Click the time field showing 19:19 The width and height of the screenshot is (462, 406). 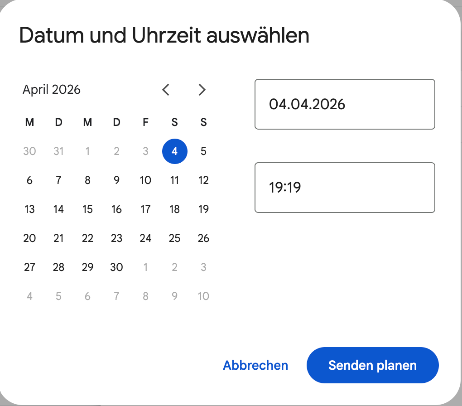coord(345,188)
